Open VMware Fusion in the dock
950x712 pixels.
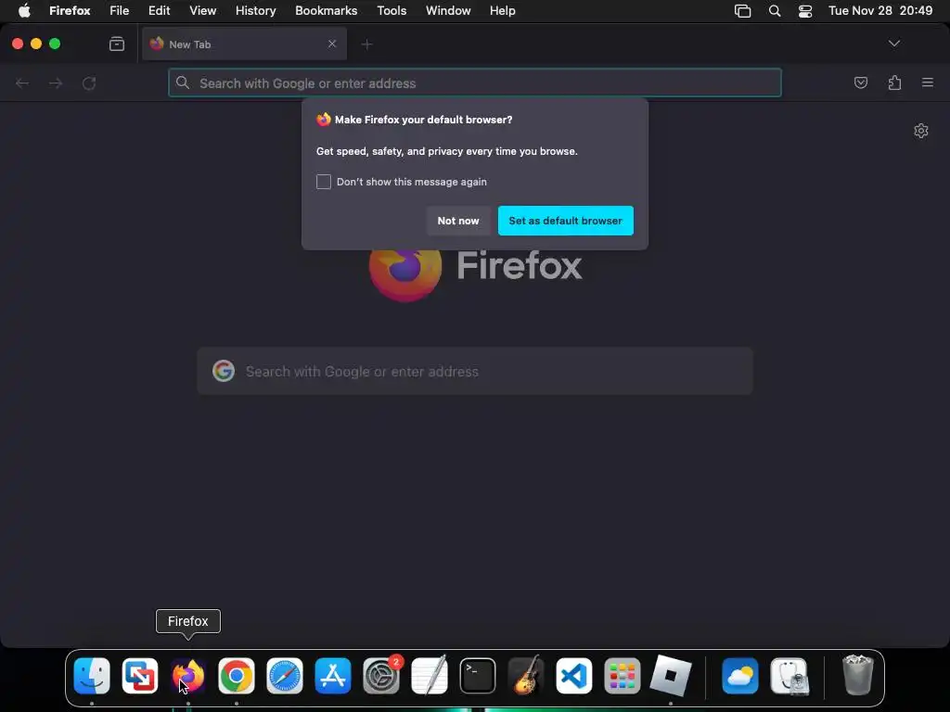[x=140, y=676]
